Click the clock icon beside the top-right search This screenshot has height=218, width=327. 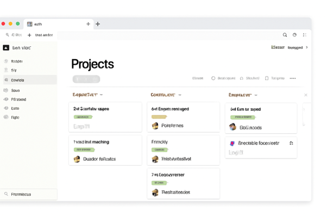tap(295, 35)
